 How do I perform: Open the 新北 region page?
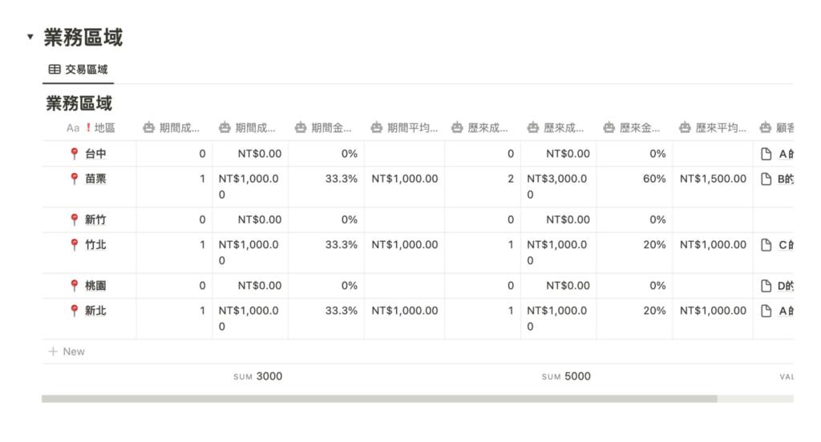click(95, 311)
